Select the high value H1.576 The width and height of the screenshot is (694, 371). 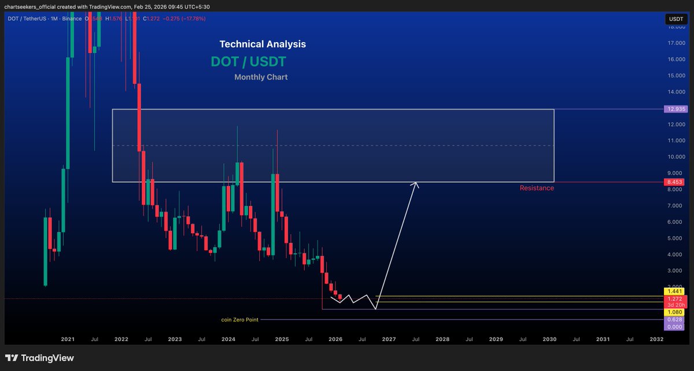pyautogui.click(x=114, y=19)
